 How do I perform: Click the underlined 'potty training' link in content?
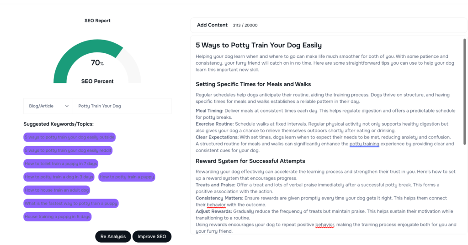pyautogui.click(x=364, y=144)
